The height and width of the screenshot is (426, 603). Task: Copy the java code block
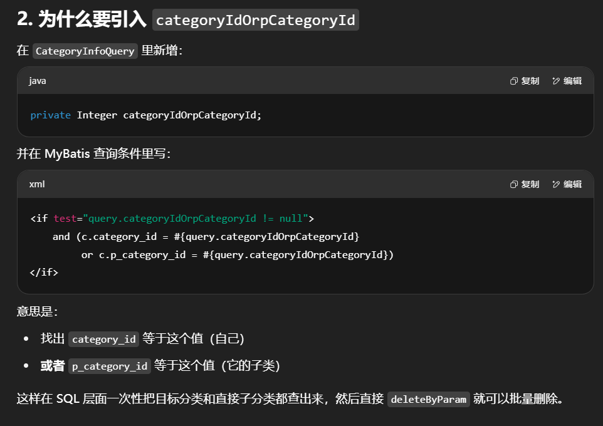pyautogui.click(x=525, y=81)
